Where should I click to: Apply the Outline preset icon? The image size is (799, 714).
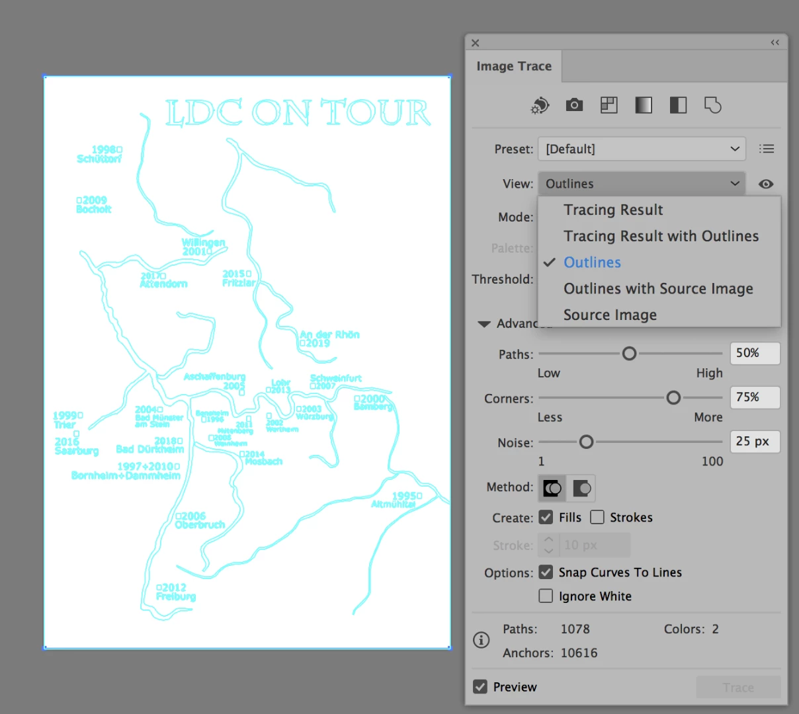click(x=713, y=105)
